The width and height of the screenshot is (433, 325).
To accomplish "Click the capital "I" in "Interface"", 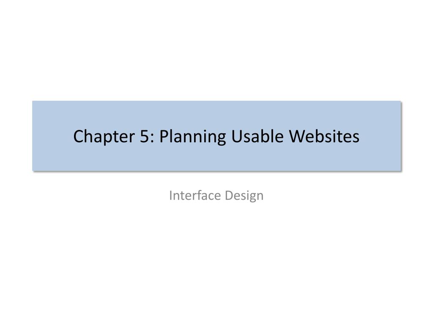I will (x=171, y=196).
